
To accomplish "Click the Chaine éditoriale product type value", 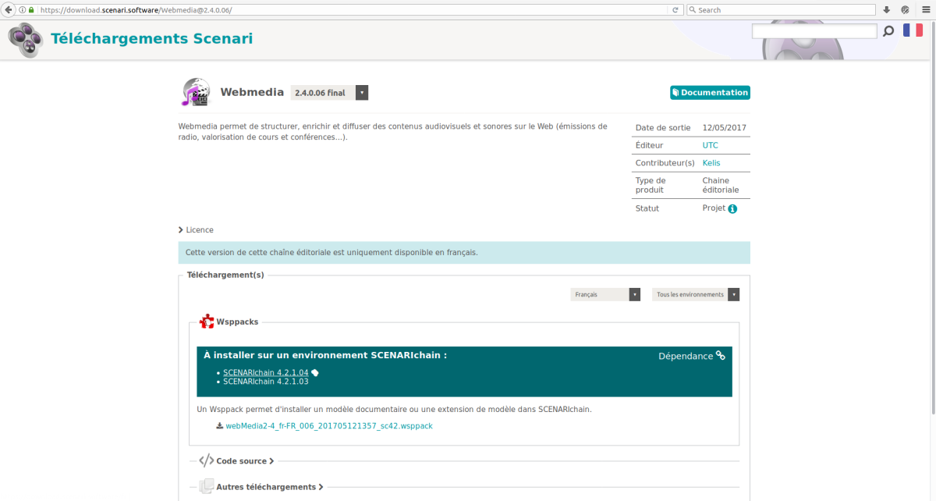I will [x=721, y=185].
